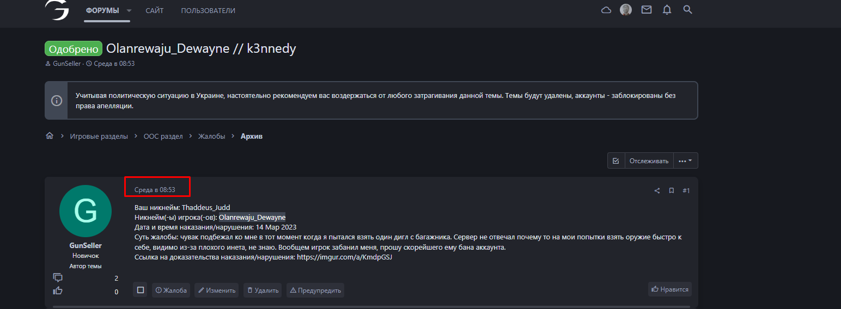The height and width of the screenshot is (309, 841).
Task: Toggle the thread moderation checkbox icon
Action: [616, 160]
